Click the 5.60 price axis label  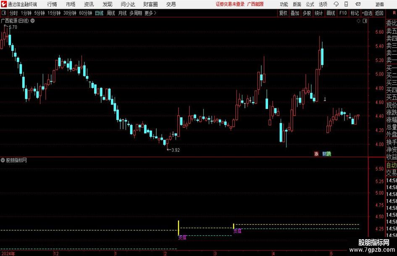point(379,32)
